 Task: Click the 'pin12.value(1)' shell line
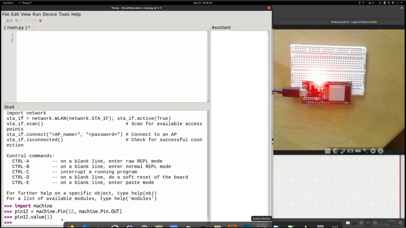(x=33, y=217)
